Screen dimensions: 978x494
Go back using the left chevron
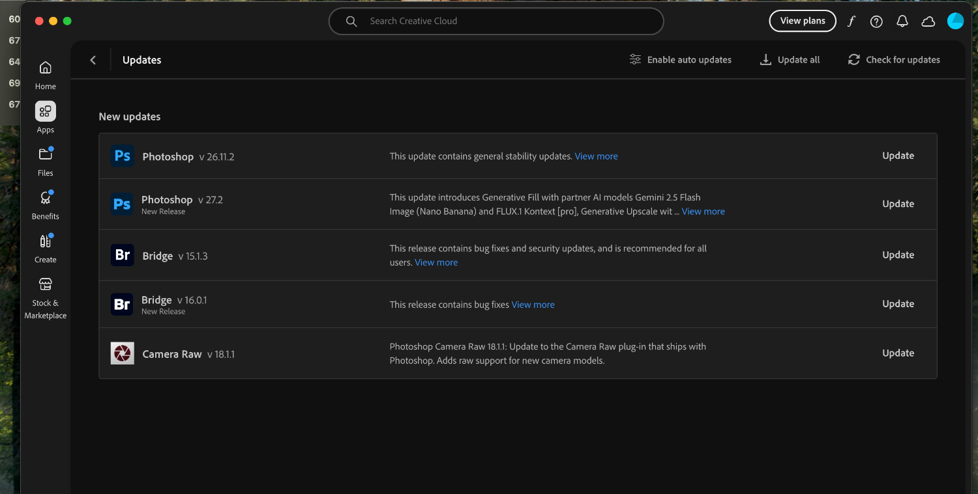[x=93, y=60]
